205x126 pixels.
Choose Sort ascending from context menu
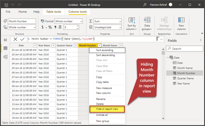click(x=107, y=50)
